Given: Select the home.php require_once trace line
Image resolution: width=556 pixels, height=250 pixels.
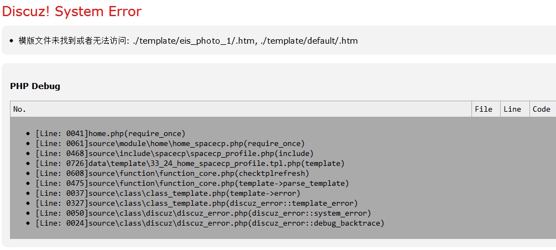Looking at the screenshot, I should click(x=111, y=134).
